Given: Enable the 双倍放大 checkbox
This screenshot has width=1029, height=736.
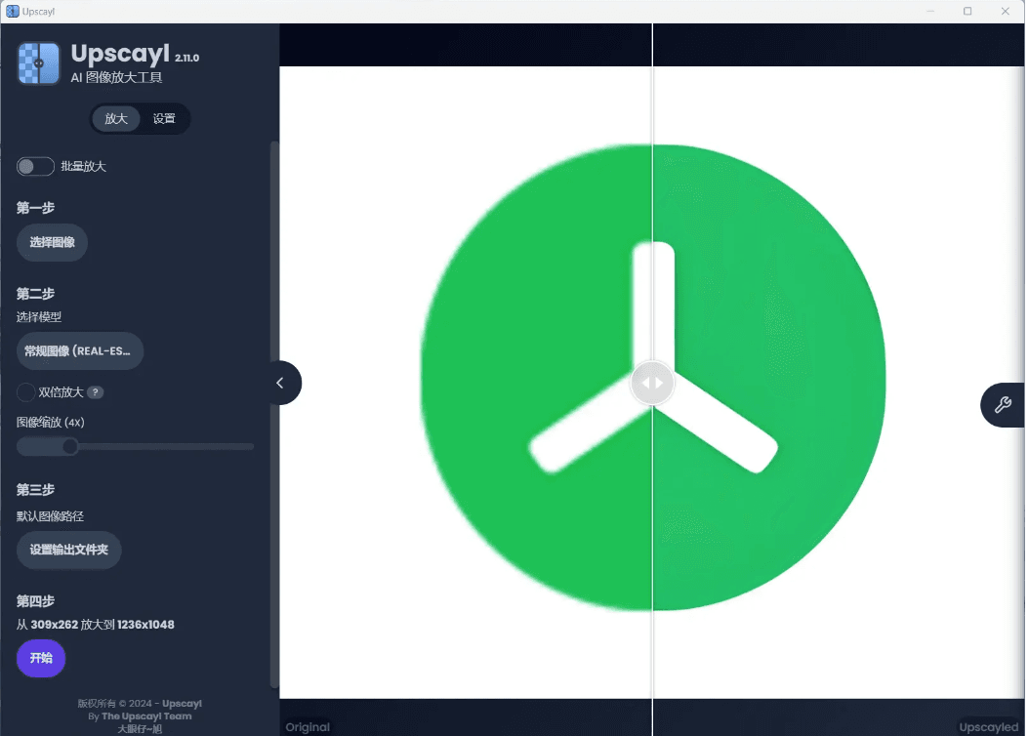Looking at the screenshot, I should coord(25,392).
